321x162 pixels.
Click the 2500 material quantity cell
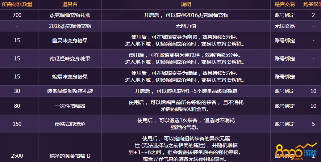(x=17, y=156)
